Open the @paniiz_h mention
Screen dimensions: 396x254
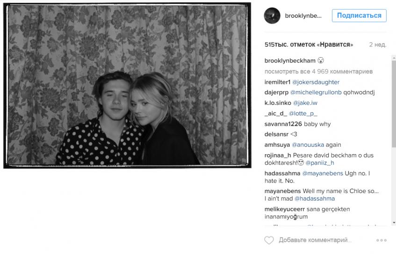coord(320,163)
